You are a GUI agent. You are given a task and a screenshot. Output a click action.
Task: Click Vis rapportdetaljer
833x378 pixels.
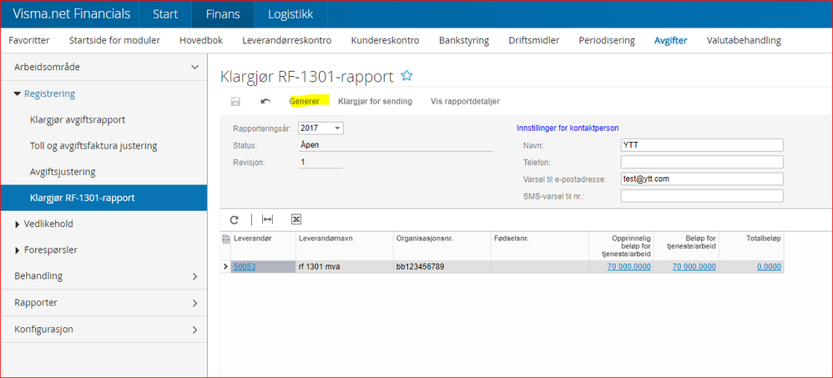(x=466, y=101)
